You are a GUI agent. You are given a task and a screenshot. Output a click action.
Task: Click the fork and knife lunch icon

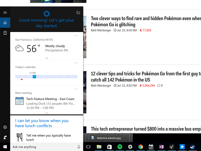pos(19,137)
